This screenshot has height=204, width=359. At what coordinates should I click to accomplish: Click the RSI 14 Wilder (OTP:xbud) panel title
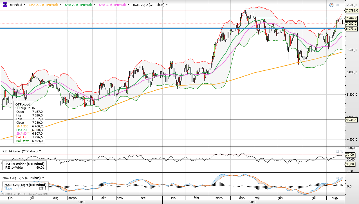coord(20,151)
